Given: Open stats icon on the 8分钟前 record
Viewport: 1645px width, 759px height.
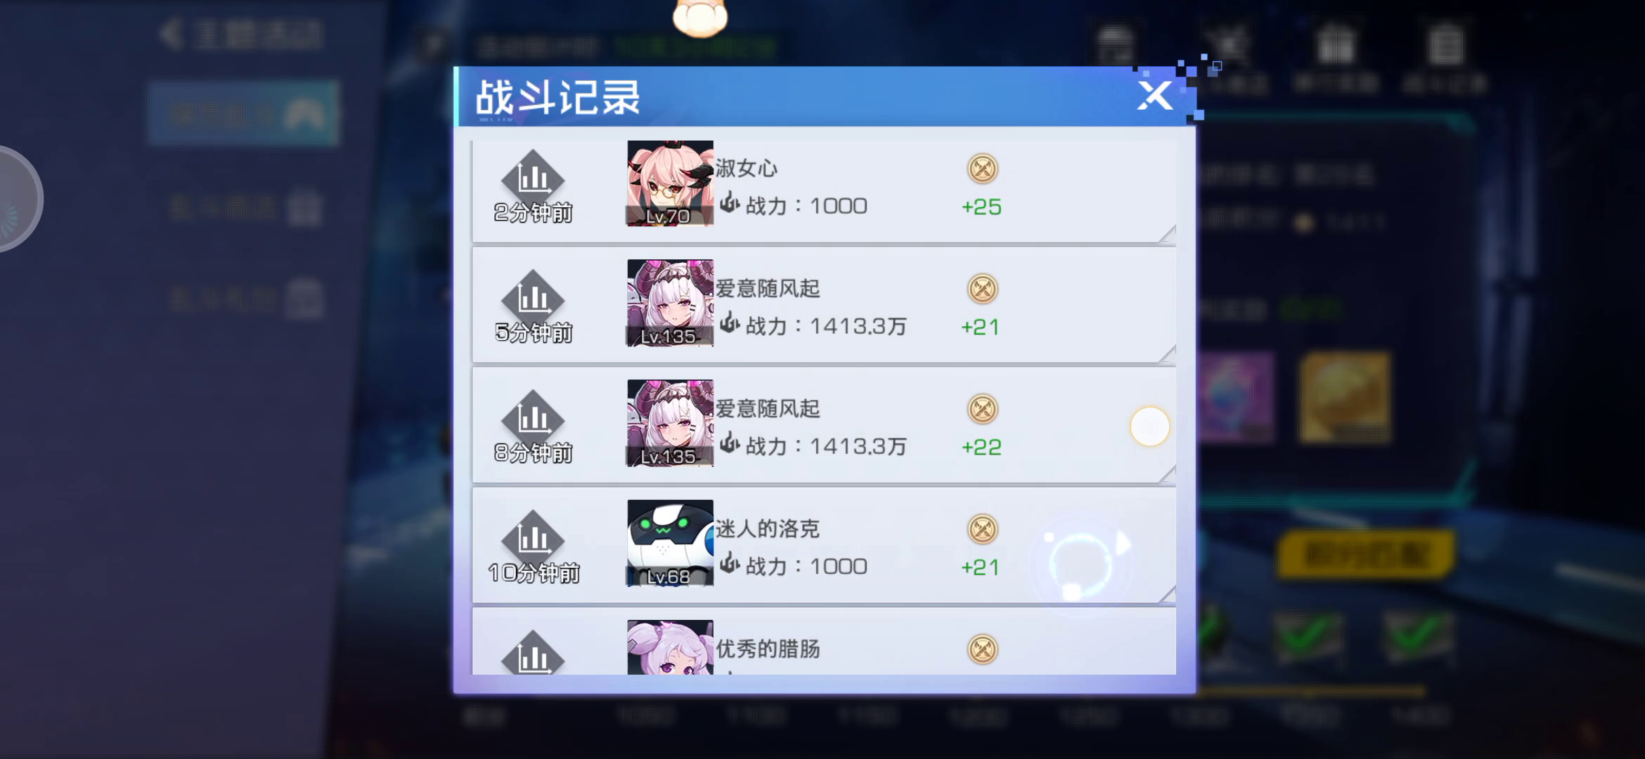Looking at the screenshot, I should 533,417.
